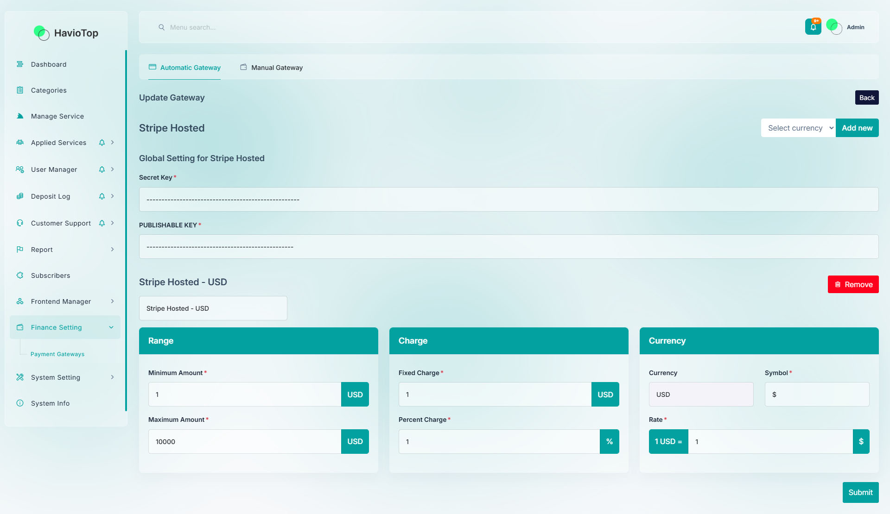Open the Payment Gateways sublink

click(57, 354)
